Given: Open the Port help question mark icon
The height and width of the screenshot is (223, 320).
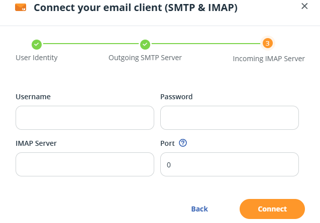Looking at the screenshot, I should coord(183,143).
